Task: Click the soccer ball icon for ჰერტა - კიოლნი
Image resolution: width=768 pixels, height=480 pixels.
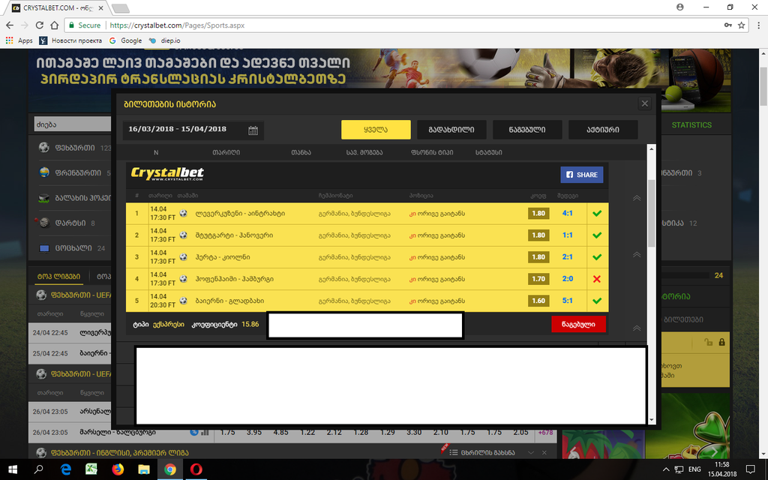Action: [x=183, y=256]
